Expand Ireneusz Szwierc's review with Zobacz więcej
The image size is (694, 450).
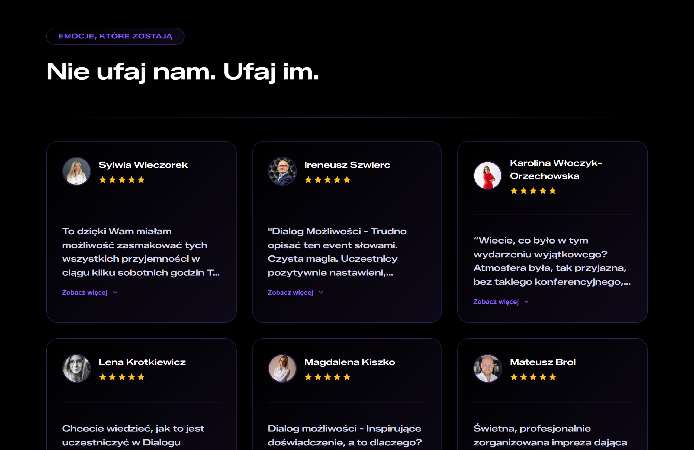(290, 293)
